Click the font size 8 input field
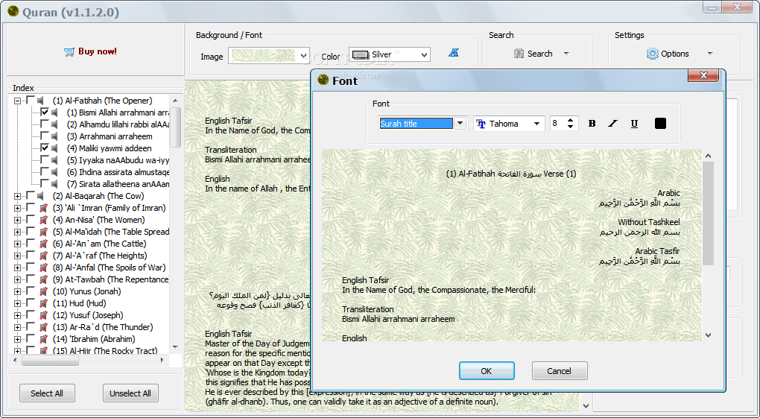 coord(558,124)
